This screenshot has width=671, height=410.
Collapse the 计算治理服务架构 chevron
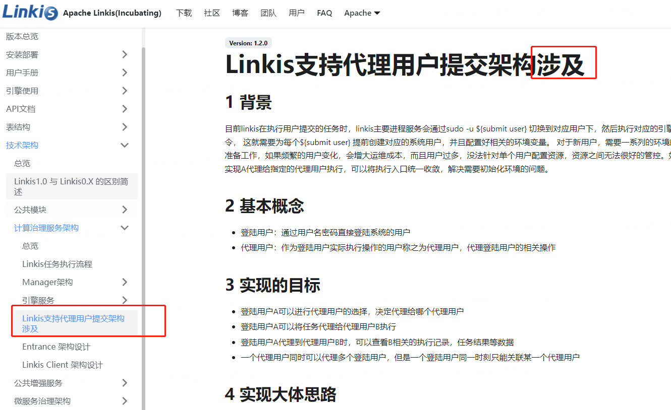(x=125, y=228)
